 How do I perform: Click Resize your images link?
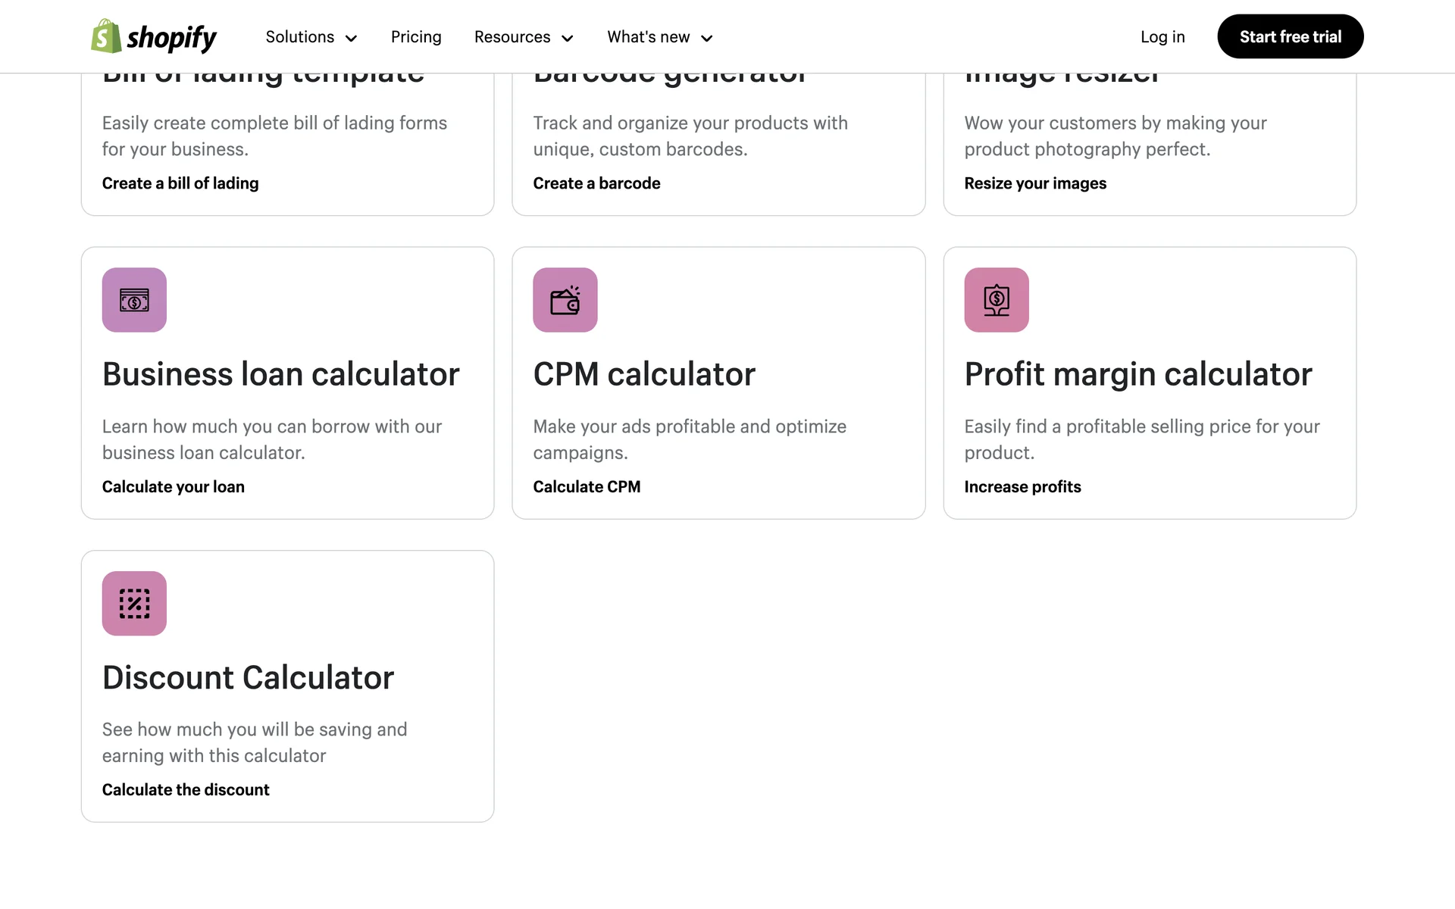(1035, 183)
